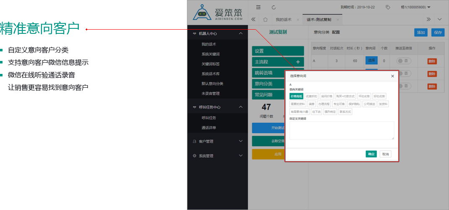Select the 询问价格 keyword tag
The width and height of the screenshot is (449, 210).
click(327, 96)
